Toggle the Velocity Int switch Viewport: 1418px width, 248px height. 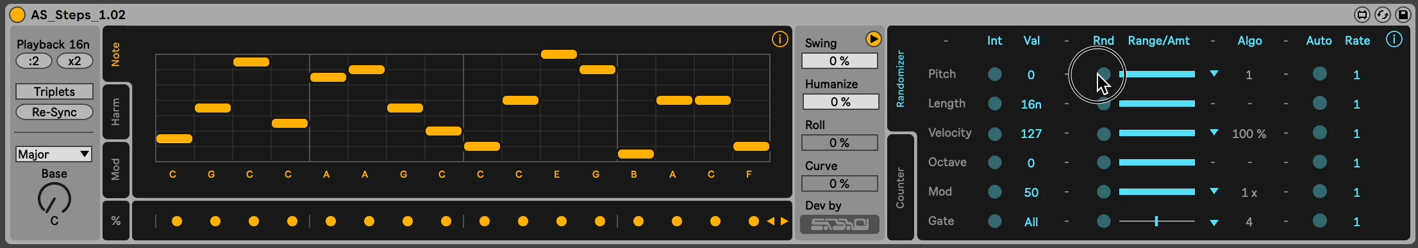(x=995, y=134)
